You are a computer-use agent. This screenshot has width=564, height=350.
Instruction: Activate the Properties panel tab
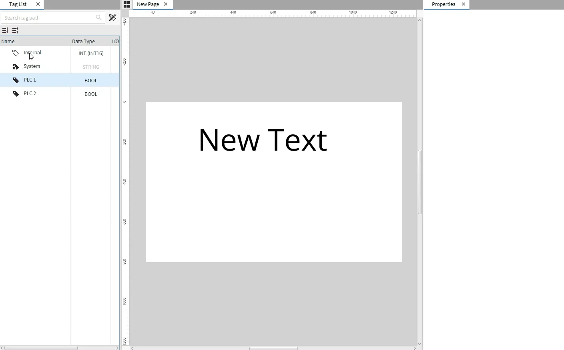click(443, 4)
